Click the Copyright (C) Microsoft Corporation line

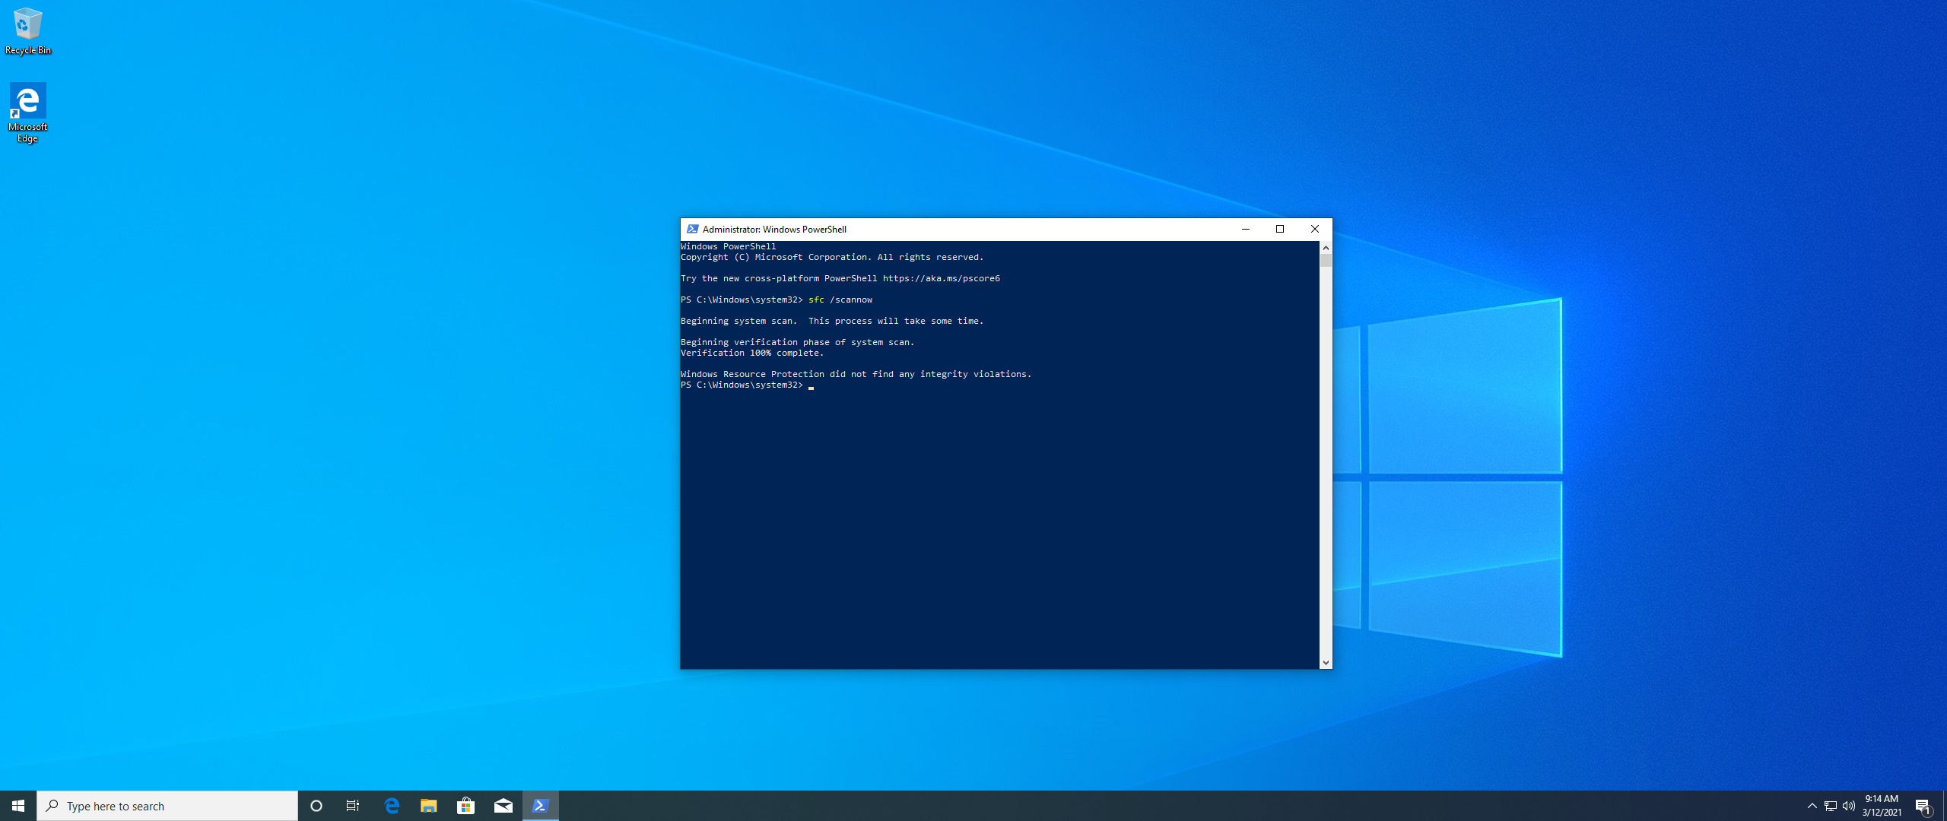pos(832,257)
